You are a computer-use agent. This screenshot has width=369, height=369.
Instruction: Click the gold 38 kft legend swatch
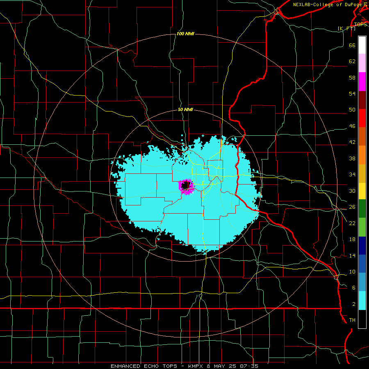click(x=362, y=173)
